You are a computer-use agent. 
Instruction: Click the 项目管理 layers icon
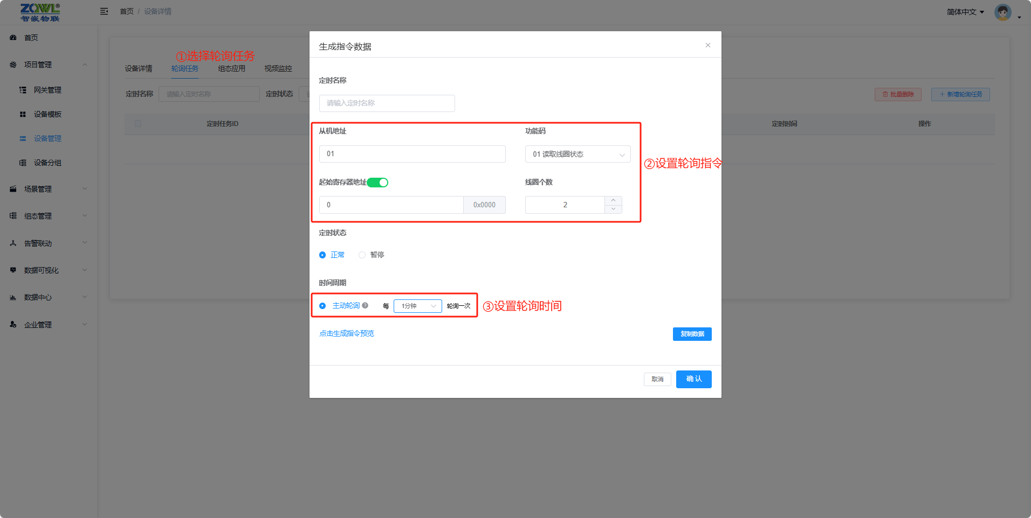click(x=13, y=65)
